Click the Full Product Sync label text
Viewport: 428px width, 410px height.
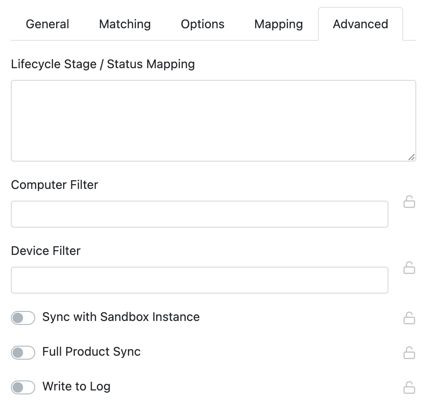tap(91, 352)
